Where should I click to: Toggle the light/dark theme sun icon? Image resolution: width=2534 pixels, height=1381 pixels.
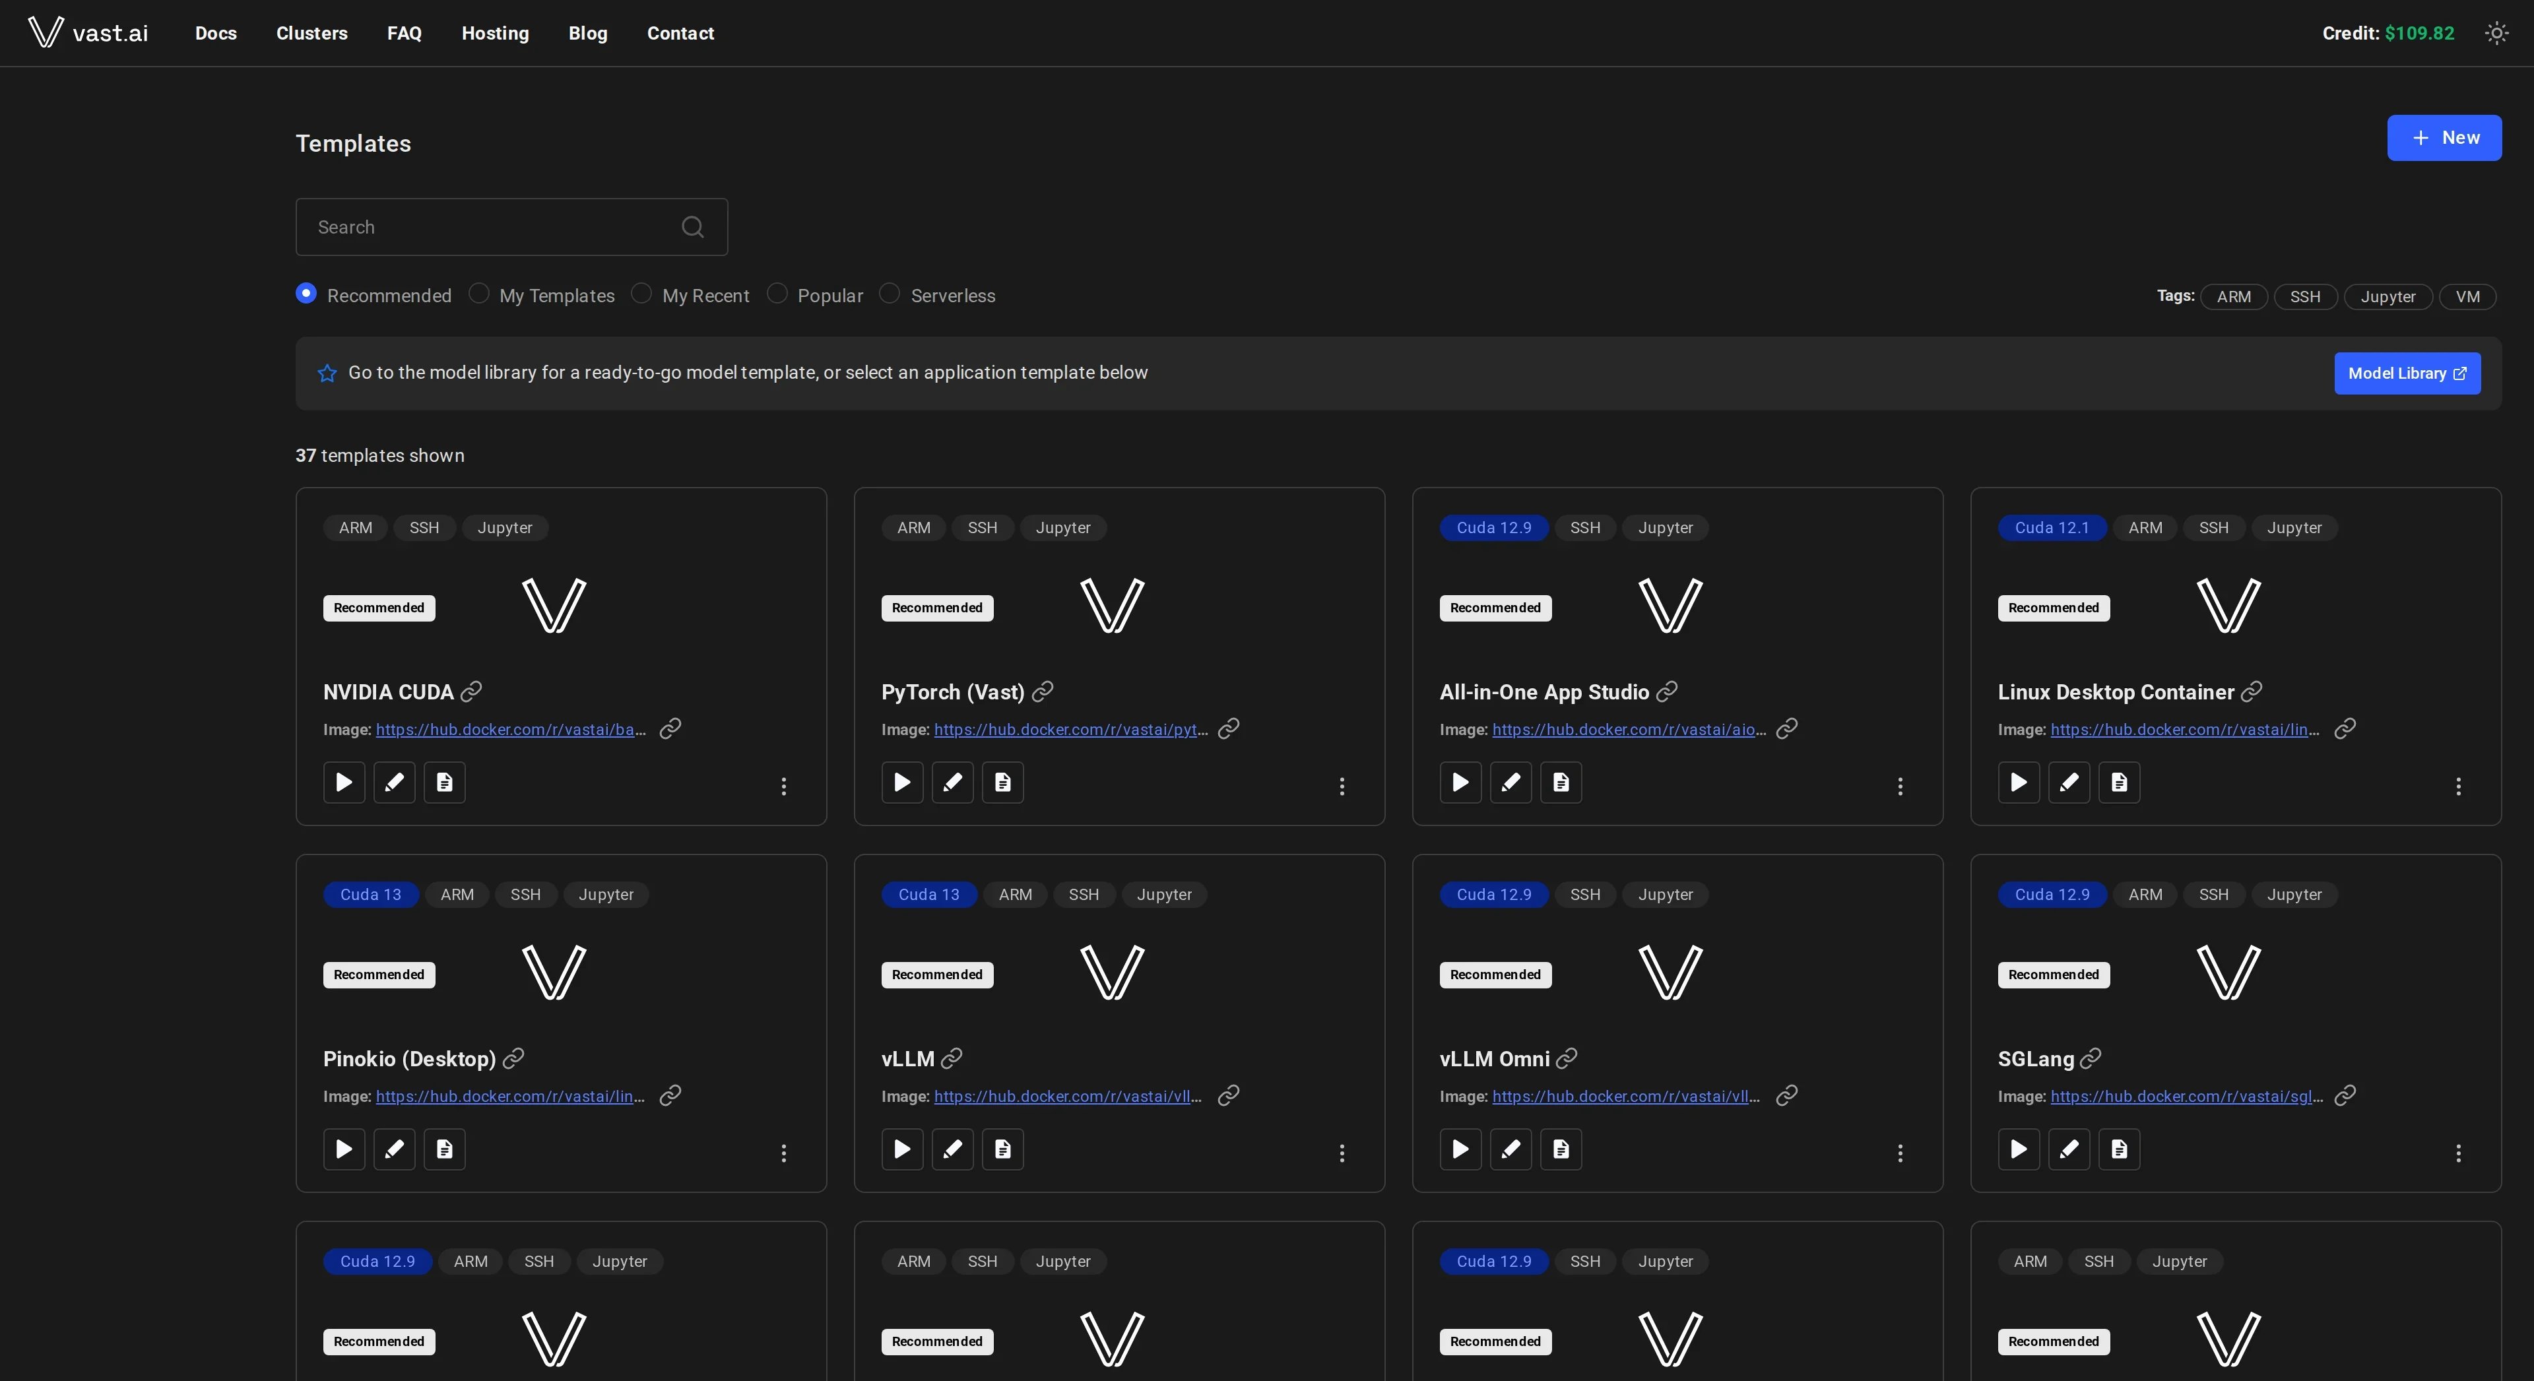2496,34
